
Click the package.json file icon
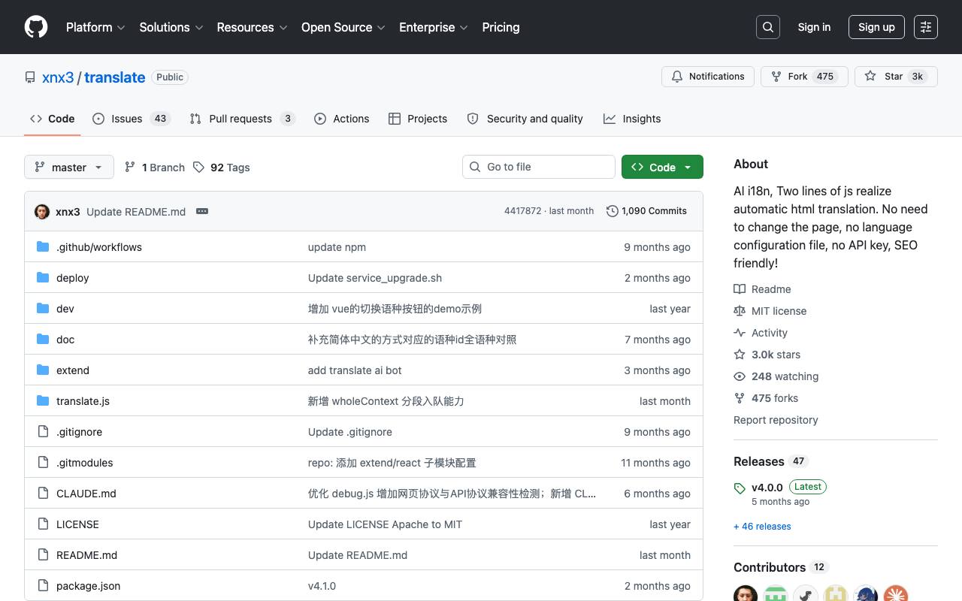click(x=43, y=585)
